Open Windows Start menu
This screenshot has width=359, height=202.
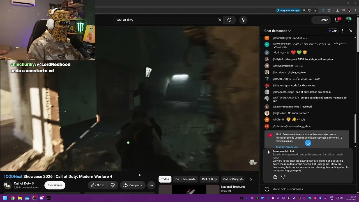pos(5,198)
